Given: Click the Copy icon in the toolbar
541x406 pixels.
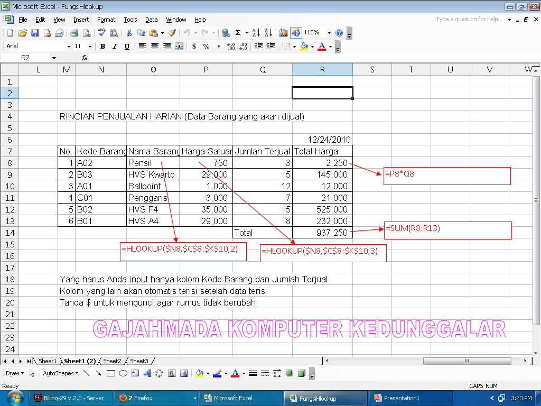Looking at the screenshot, I should [x=141, y=33].
